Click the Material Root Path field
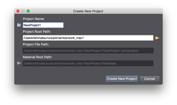 (88, 63)
